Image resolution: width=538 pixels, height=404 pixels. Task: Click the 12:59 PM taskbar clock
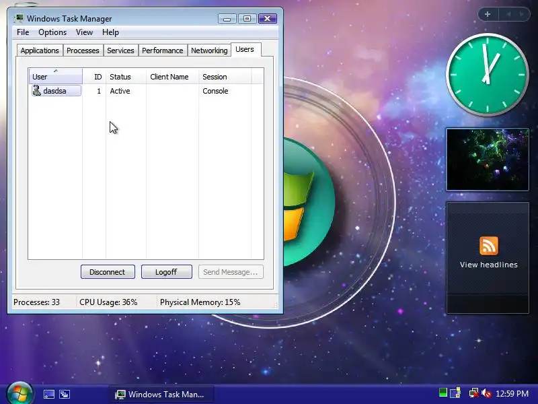coord(512,393)
